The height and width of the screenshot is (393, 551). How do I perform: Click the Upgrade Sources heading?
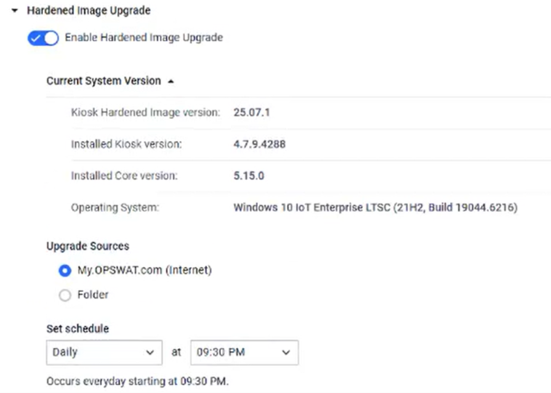pyautogui.click(x=87, y=246)
